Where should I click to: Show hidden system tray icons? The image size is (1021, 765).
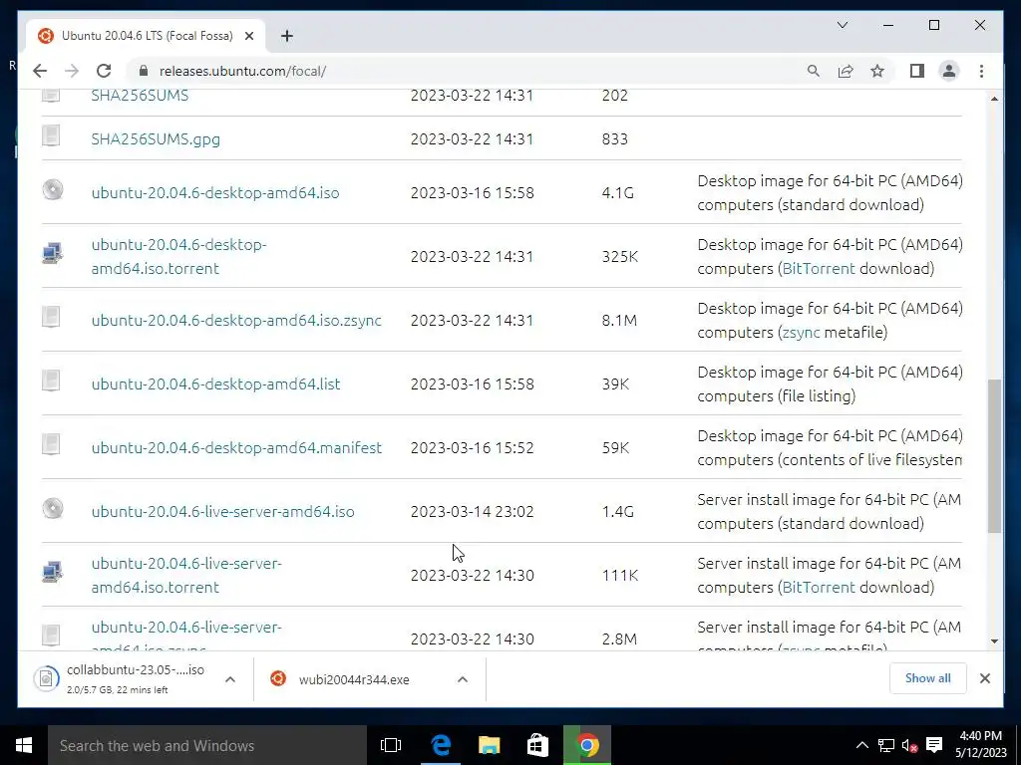coord(861,745)
